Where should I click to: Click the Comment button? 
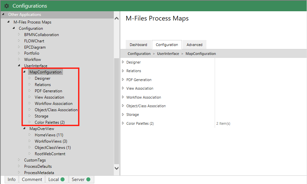coord(32,179)
